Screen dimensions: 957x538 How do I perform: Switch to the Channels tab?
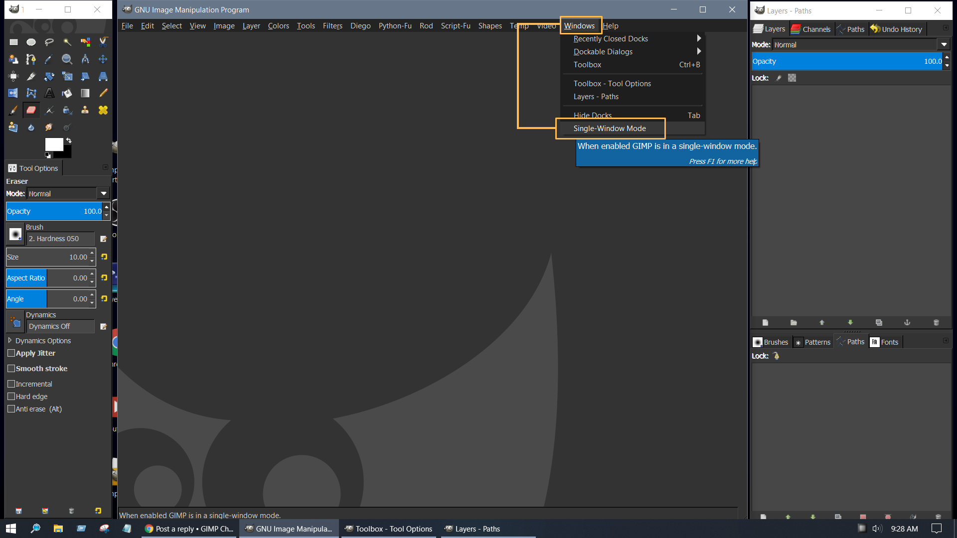pyautogui.click(x=811, y=29)
